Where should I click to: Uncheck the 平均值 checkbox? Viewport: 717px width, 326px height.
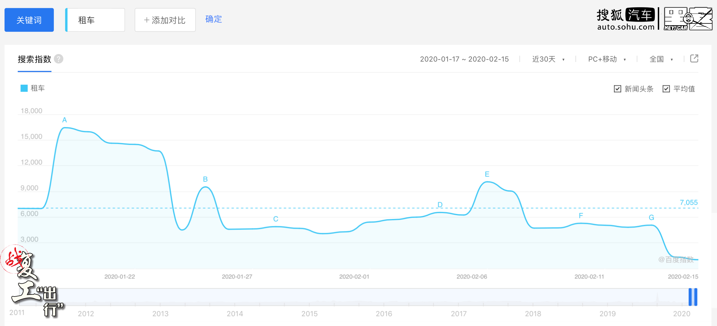click(666, 89)
